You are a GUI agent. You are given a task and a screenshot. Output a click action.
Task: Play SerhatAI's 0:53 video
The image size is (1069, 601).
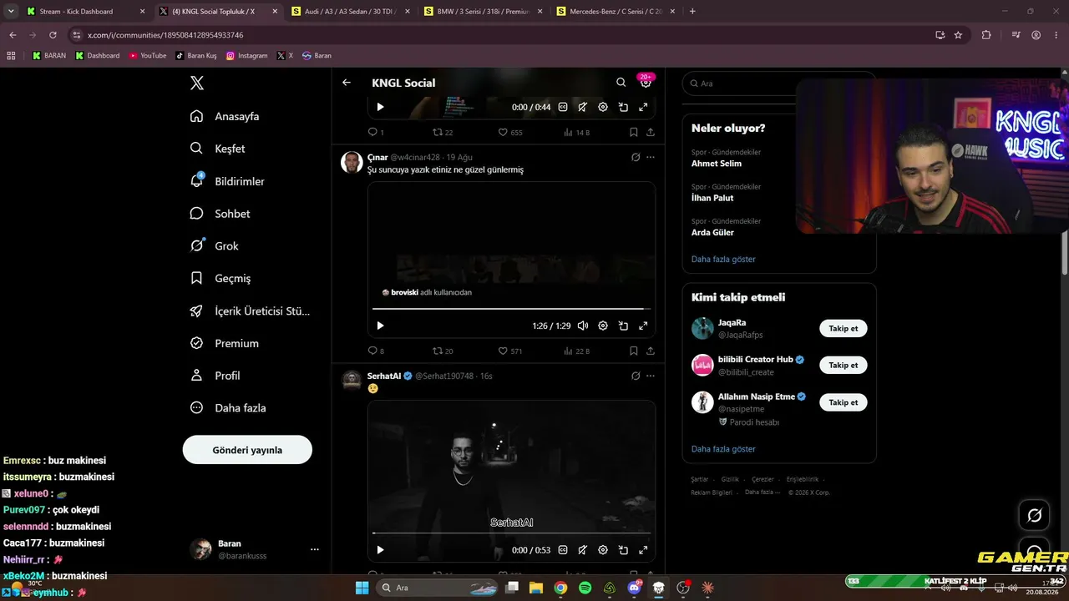tap(380, 550)
